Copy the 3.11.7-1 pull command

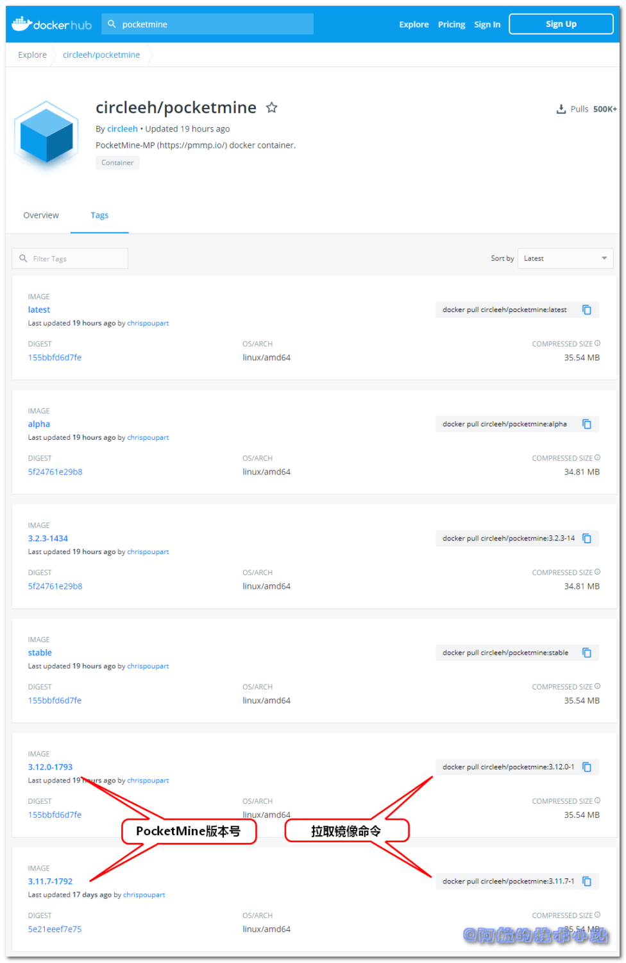tap(586, 881)
